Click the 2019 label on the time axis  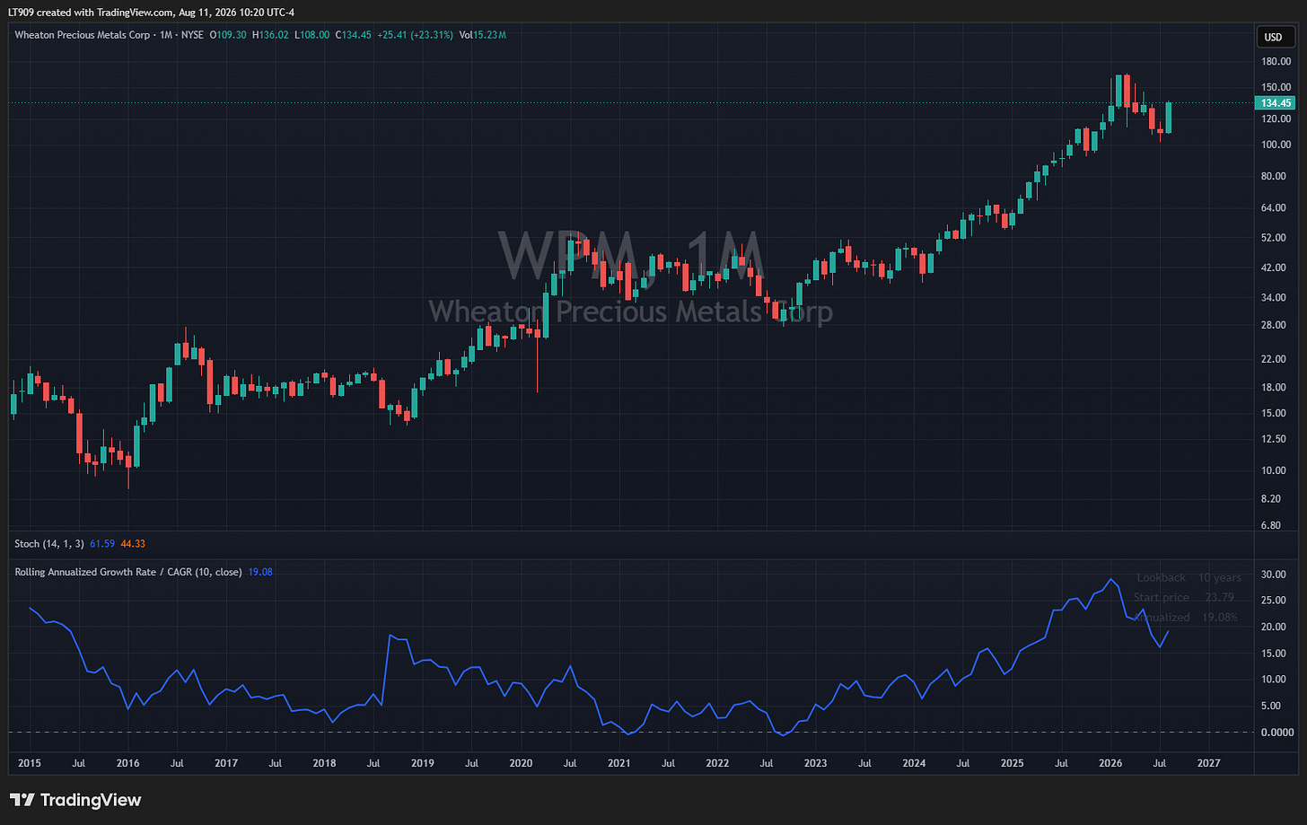(422, 763)
